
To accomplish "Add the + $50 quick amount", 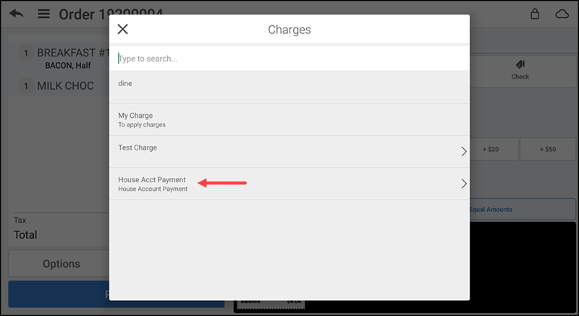I will coord(548,150).
